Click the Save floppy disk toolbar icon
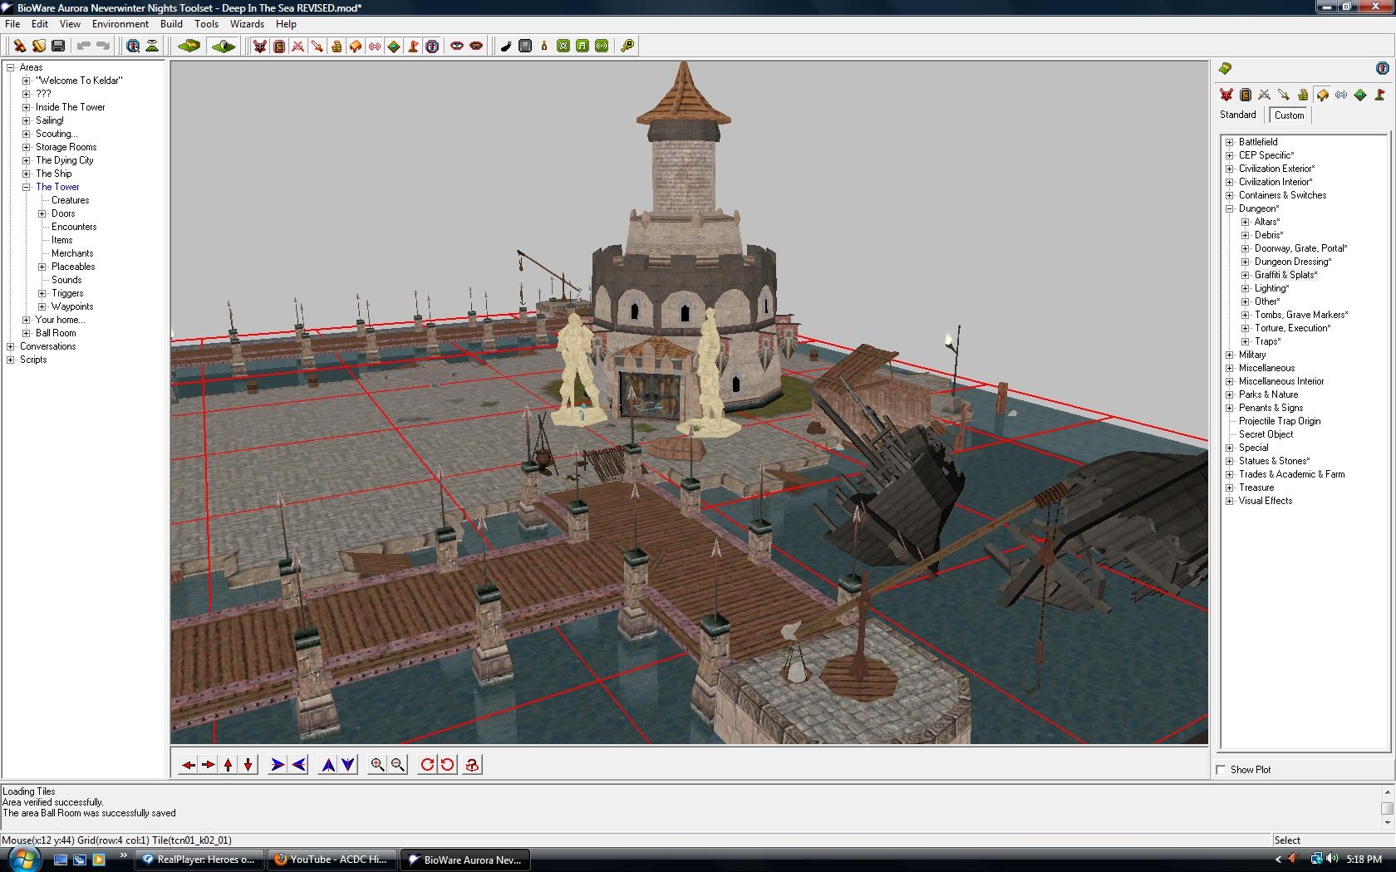The image size is (1396, 872). tap(58, 46)
